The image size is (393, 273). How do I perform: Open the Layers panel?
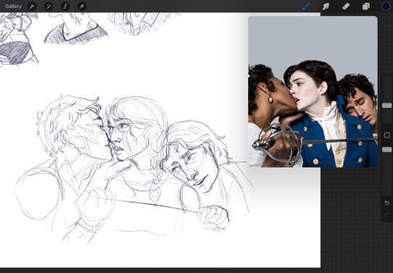[x=366, y=7]
